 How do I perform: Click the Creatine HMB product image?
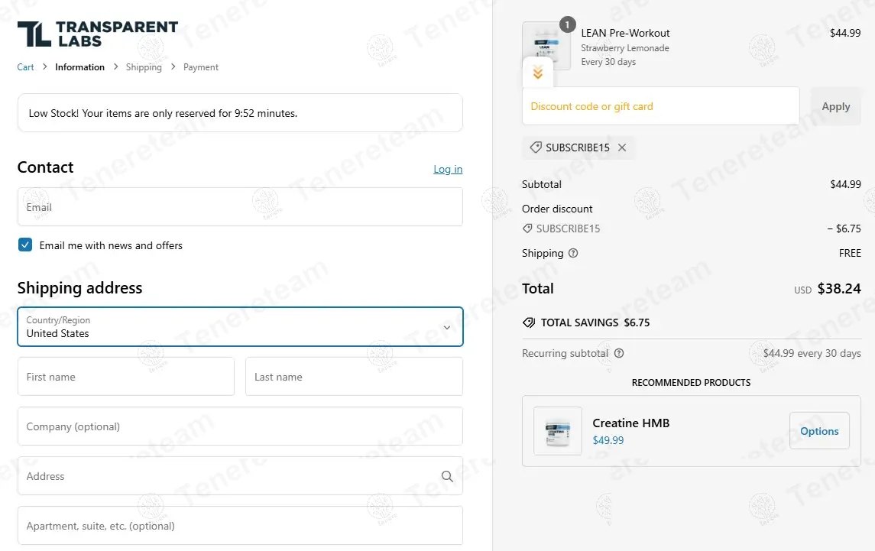[557, 431]
